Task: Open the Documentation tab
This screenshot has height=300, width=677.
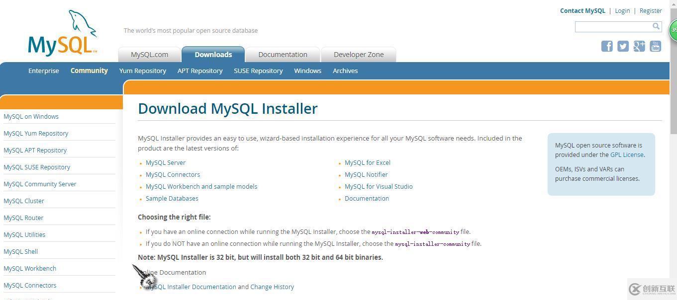Action: 283,55
